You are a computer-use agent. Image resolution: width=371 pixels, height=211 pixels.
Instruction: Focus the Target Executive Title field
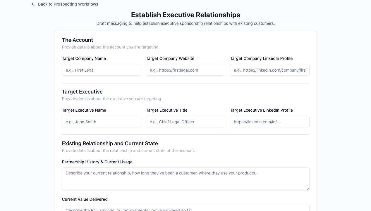coord(185,122)
